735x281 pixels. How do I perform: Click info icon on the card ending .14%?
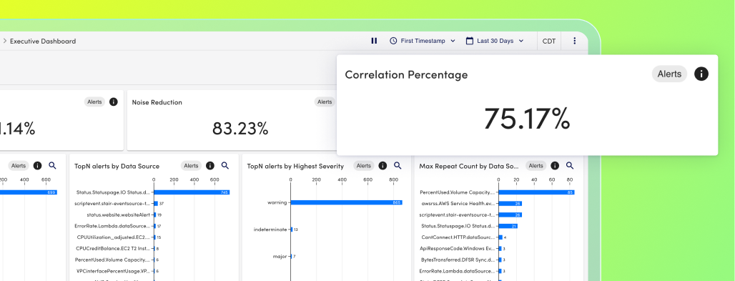[113, 102]
